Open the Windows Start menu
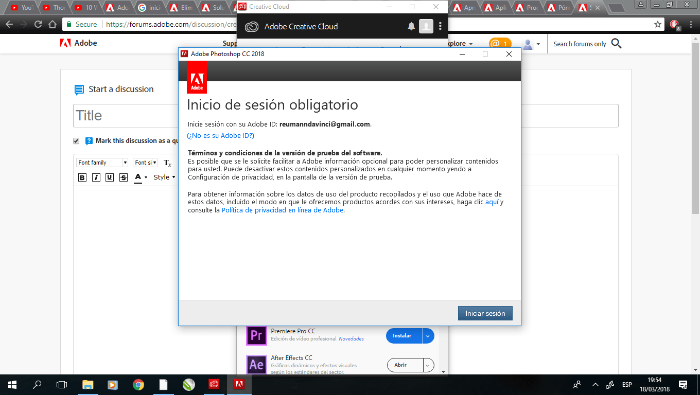The image size is (700, 395). coord(12,384)
